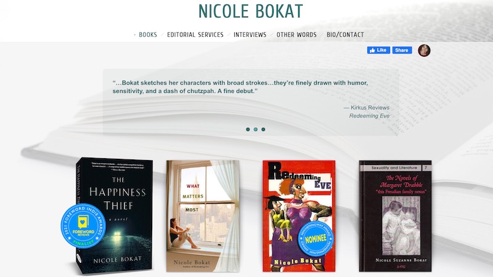Open the round profile avatar photo
The width and height of the screenshot is (493, 277).
(424, 50)
